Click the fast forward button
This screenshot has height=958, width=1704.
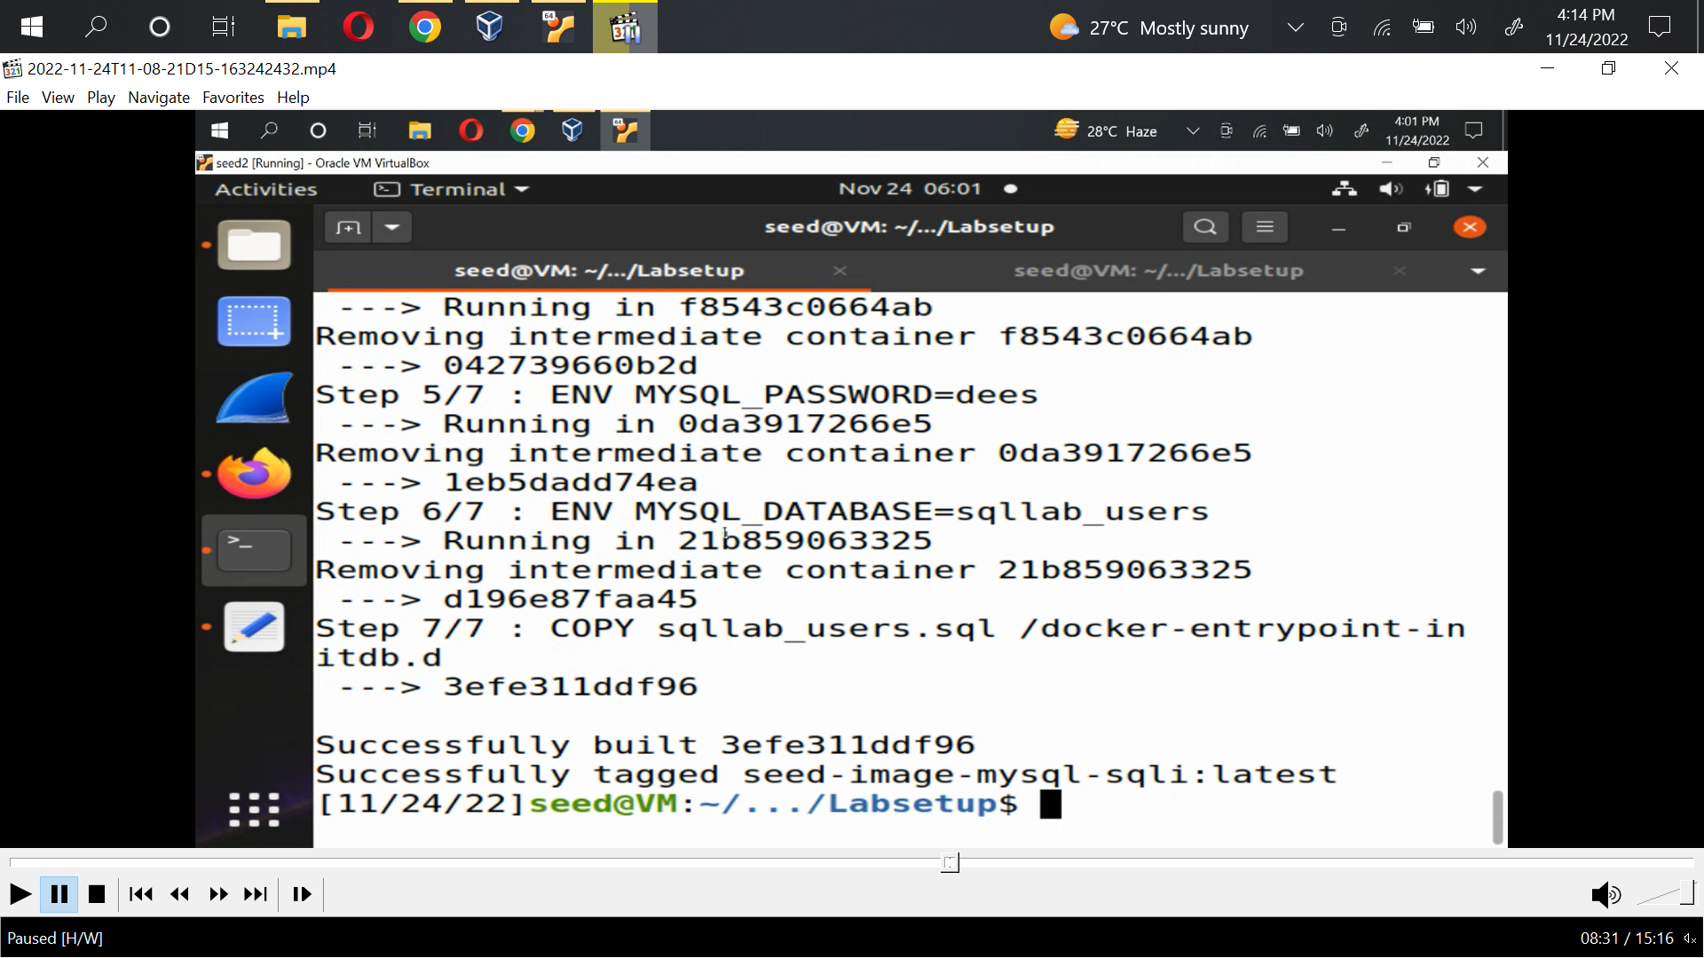218,894
